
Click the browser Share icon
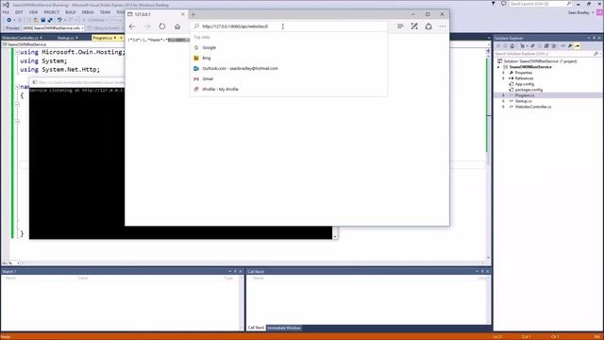click(x=428, y=26)
